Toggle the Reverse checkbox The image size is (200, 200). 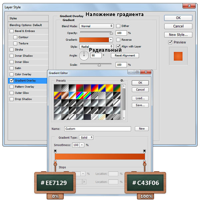pos(118,40)
